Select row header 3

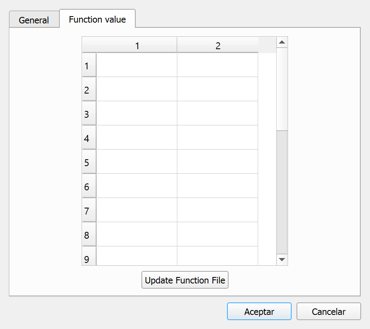click(x=89, y=114)
